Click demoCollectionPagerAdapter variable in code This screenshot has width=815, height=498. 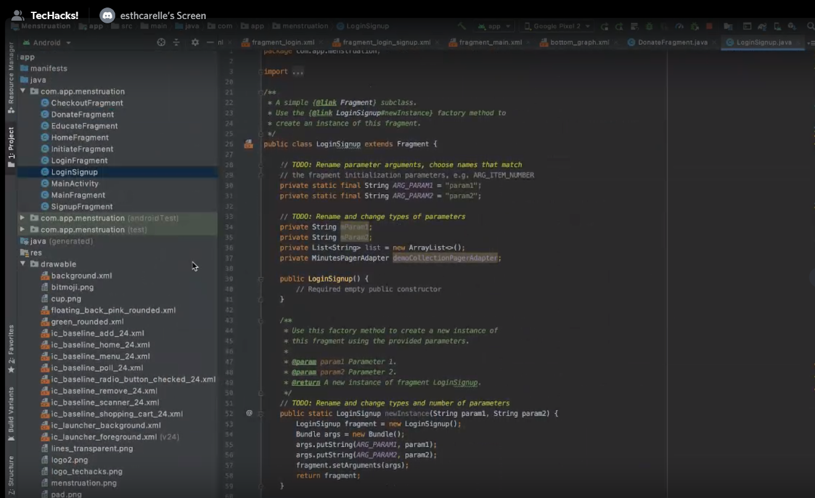coord(445,258)
